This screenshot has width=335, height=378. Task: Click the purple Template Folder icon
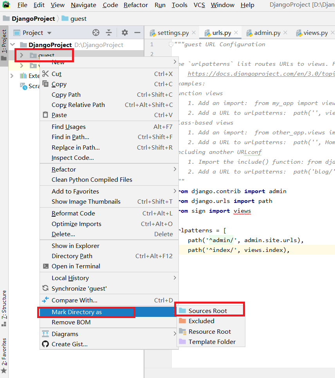tap(182, 342)
